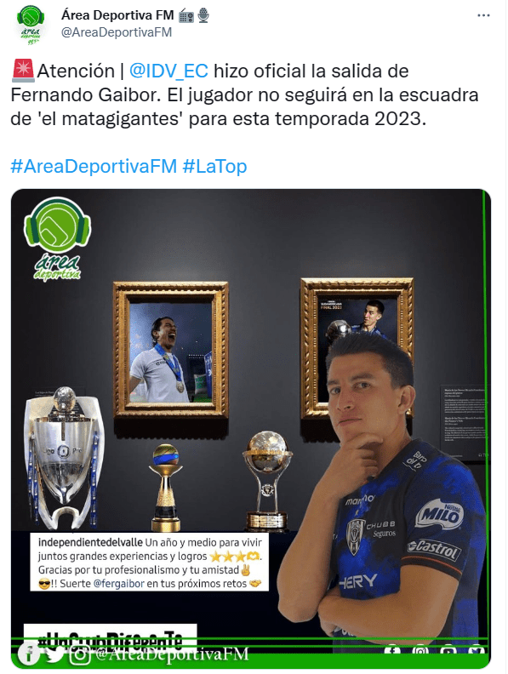This screenshot has height=674, width=508.
Task: Open the tweet's three-dot more options menu
Action: click(x=483, y=15)
